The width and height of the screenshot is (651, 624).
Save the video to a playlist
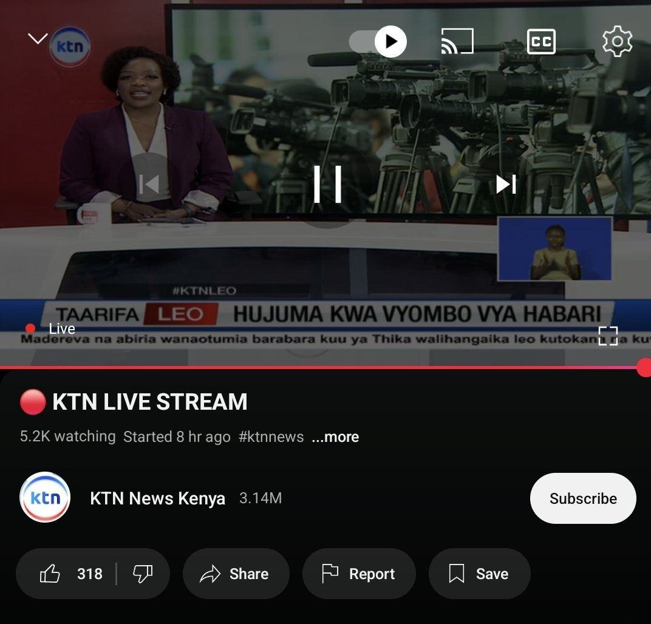click(479, 573)
